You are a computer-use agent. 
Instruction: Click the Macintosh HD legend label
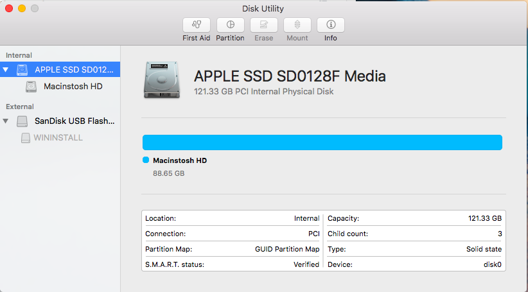(180, 160)
